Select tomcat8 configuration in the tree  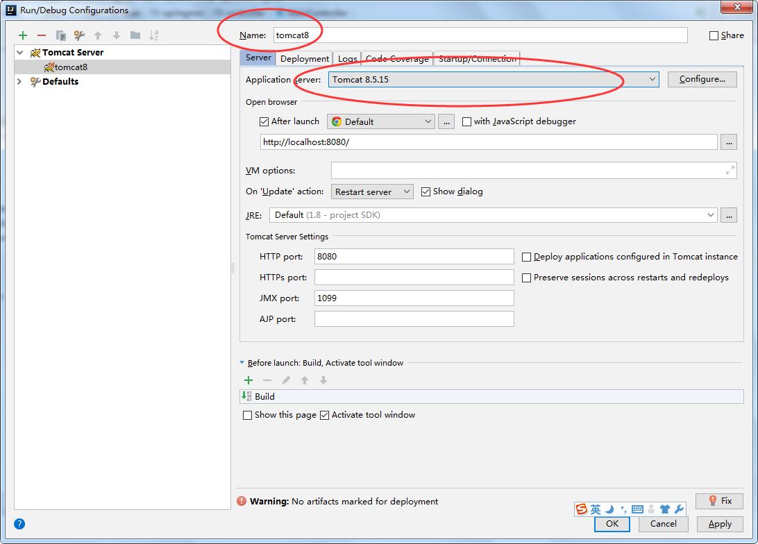click(70, 67)
